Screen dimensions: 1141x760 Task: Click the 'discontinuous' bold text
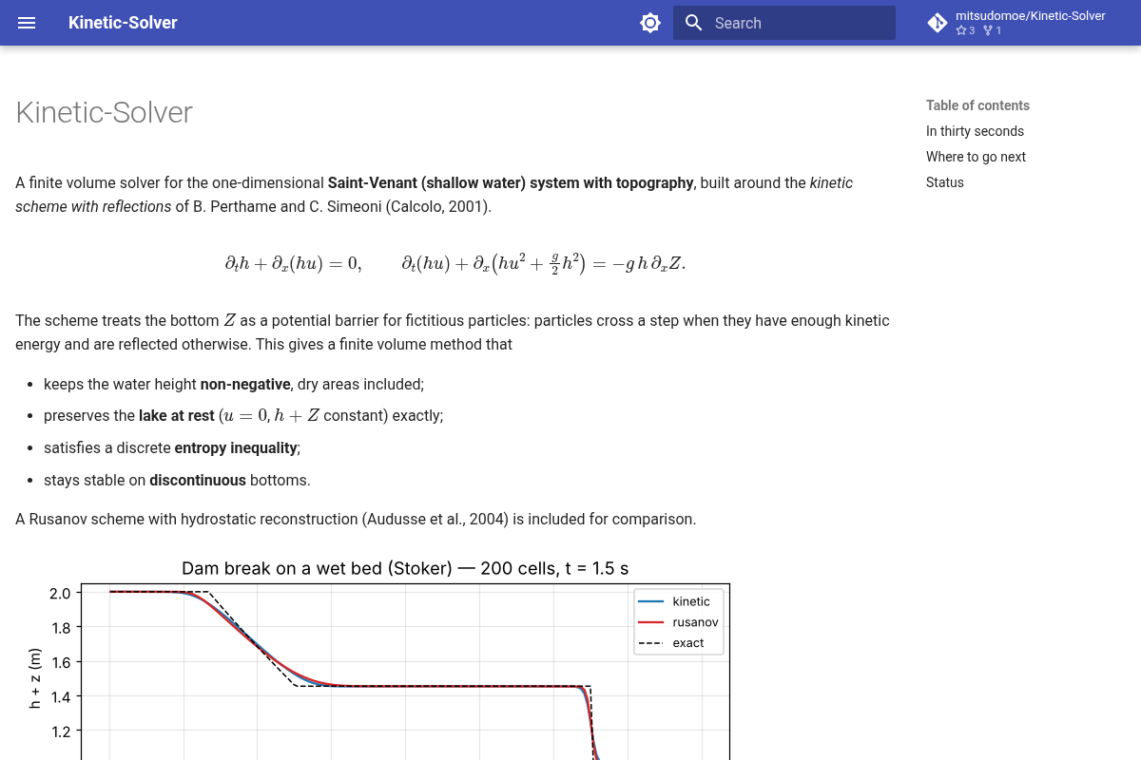[x=198, y=480]
